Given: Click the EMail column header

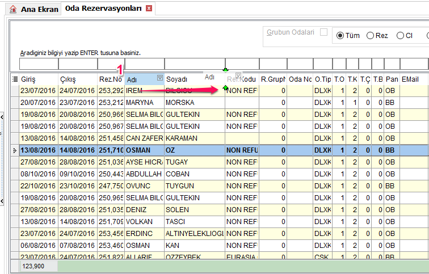Looking at the screenshot, I should [x=414, y=79].
